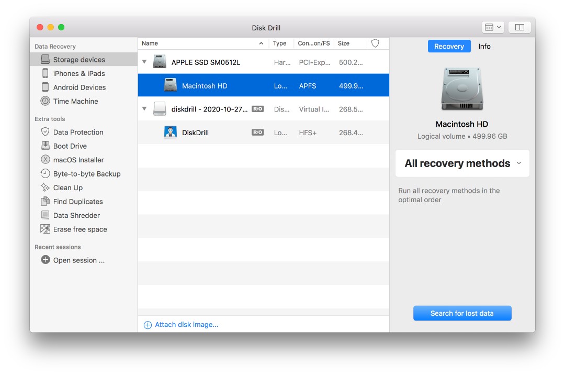
Task: Select Macintosh HD row name
Action: pyautogui.click(x=205, y=86)
